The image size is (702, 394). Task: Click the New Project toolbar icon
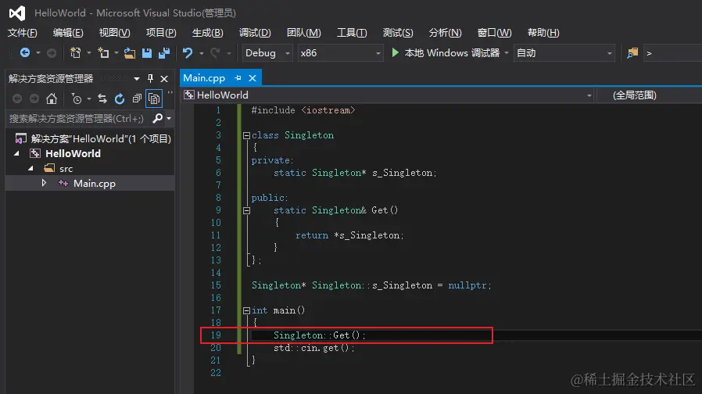point(76,53)
